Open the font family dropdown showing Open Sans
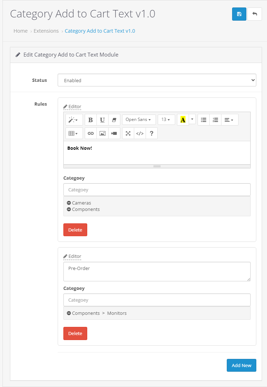Screen dimensions: 267x387 coord(139,120)
